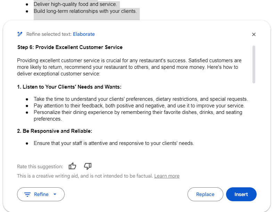Click the blue Insert button

[241, 194]
